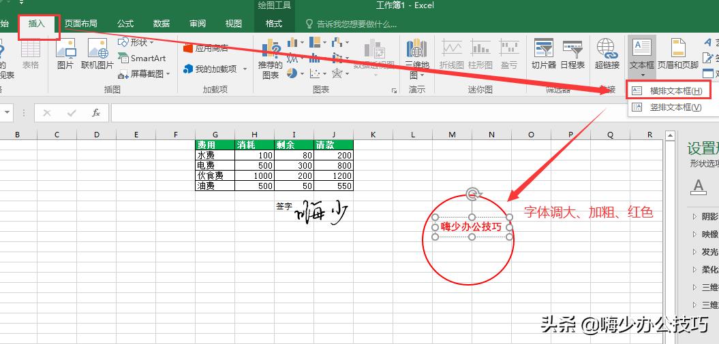The width and height of the screenshot is (719, 344).
Task: Select 竖排文本框(V) vertical text box
Action: click(x=669, y=107)
